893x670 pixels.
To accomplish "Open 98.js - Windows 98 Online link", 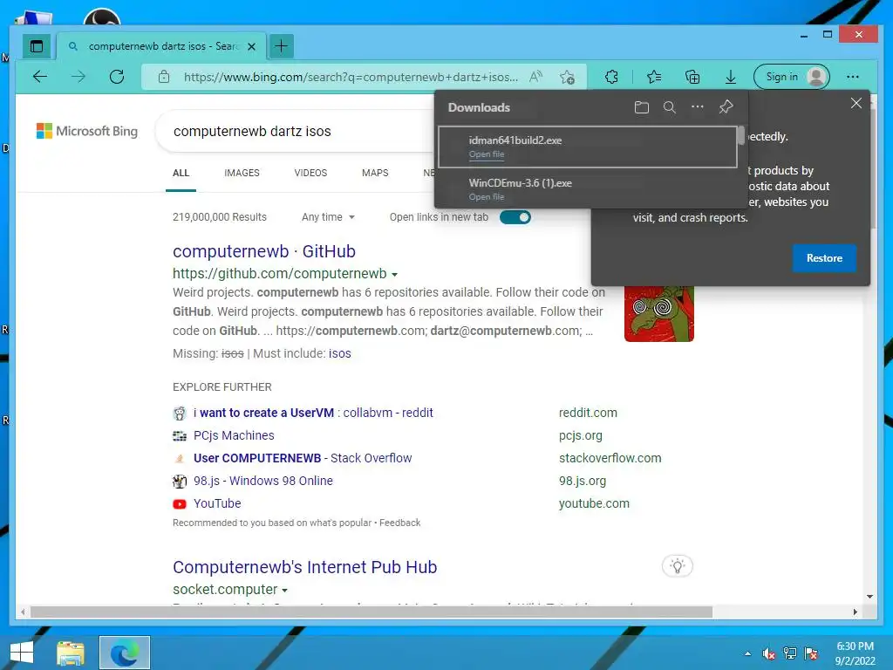I will tap(263, 481).
